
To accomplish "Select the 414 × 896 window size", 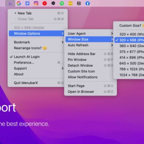I will pos(129,58).
